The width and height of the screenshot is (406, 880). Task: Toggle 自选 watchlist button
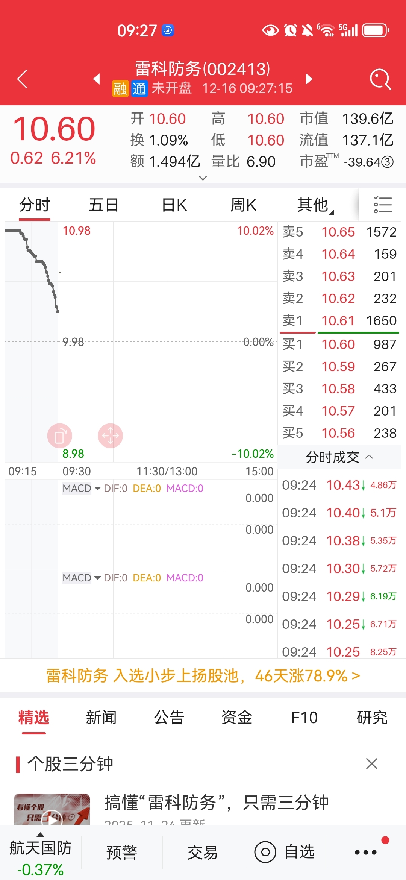[285, 853]
